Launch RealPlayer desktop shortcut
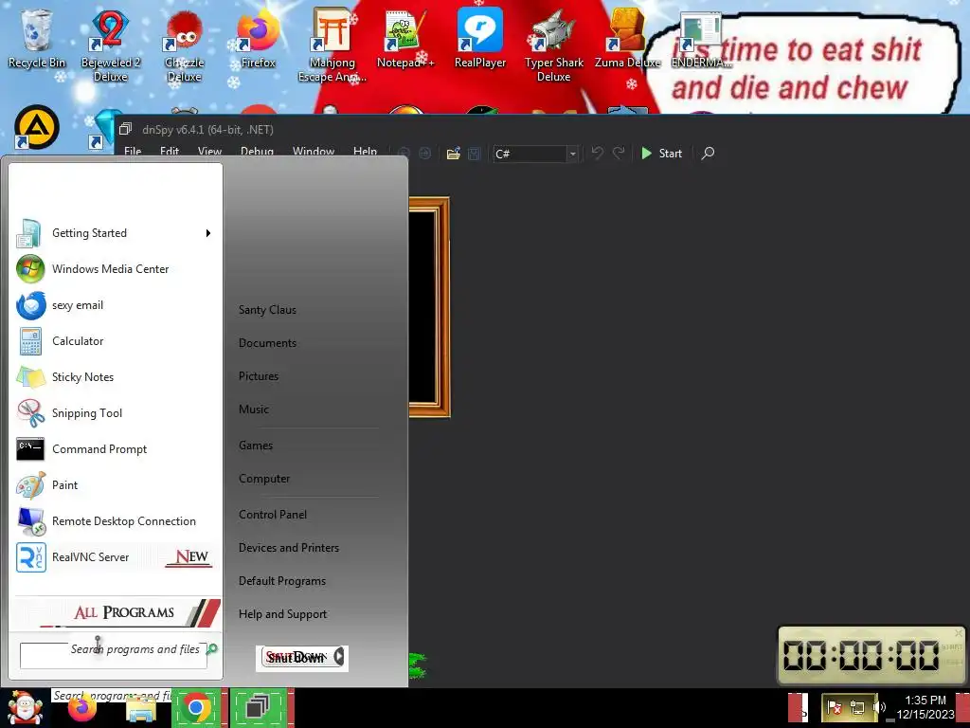The image size is (970, 728). pos(480,37)
